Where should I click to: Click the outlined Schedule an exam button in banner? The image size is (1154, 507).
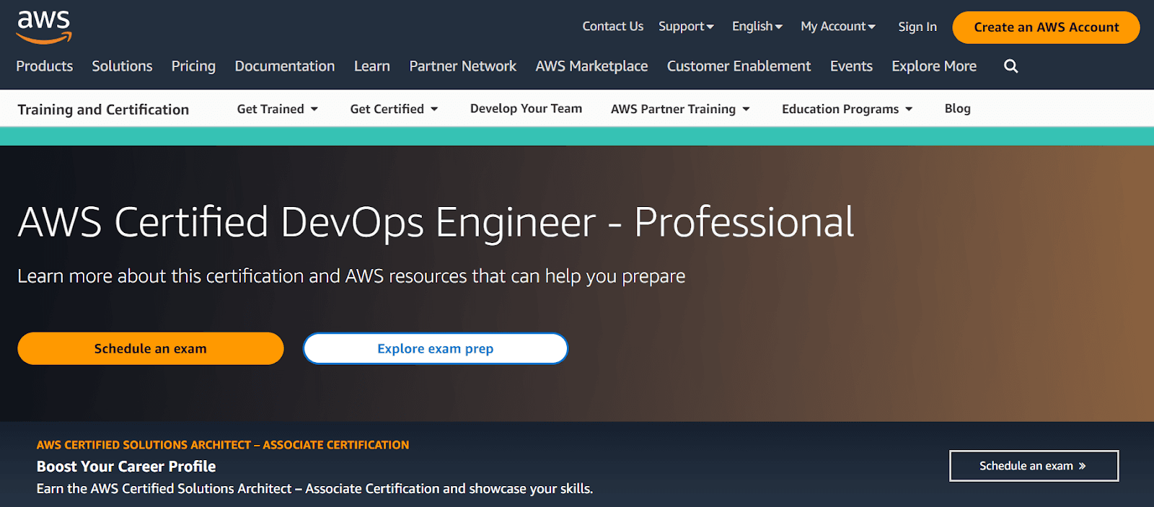1034,466
